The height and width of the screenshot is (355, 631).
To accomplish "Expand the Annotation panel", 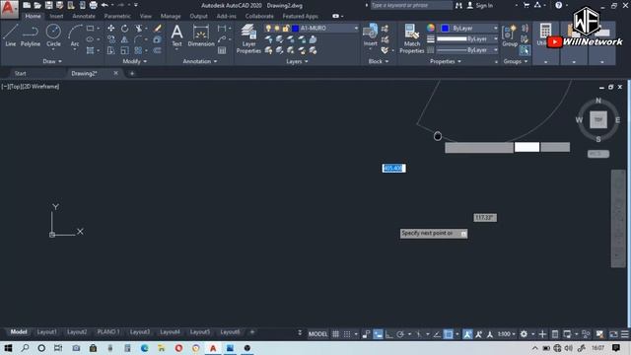I will [x=200, y=61].
